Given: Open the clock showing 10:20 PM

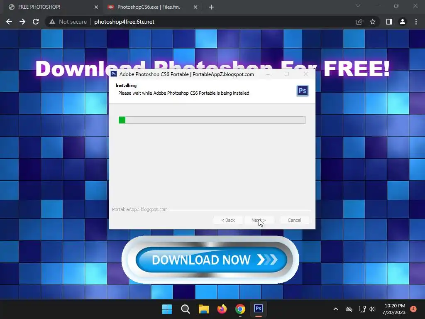Looking at the screenshot, I should click(394, 309).
